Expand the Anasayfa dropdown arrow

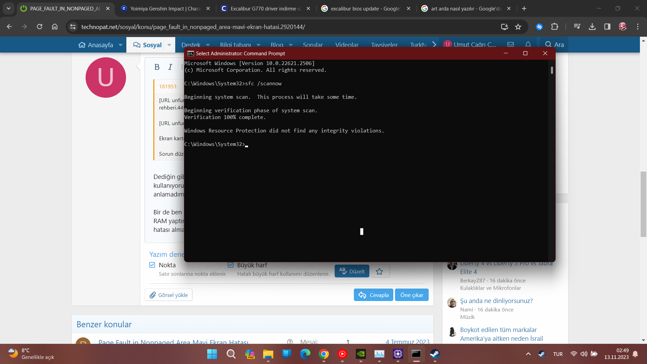coord(120,45)
